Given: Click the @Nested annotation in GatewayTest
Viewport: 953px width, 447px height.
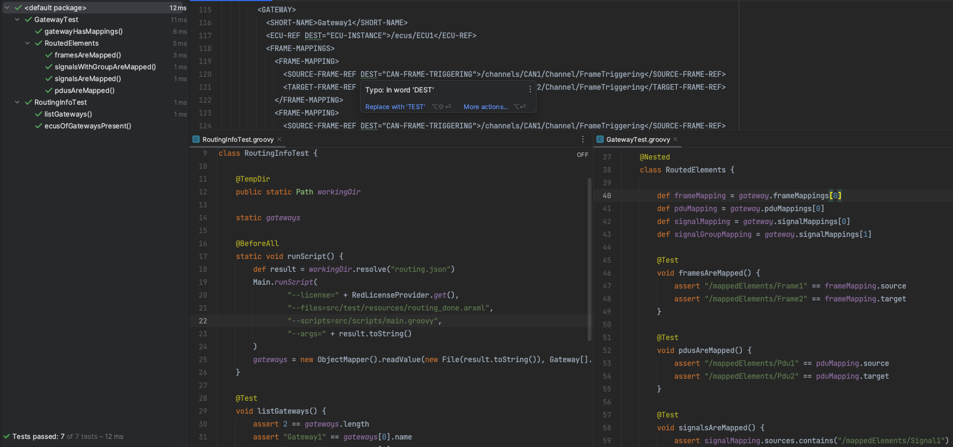Looking at the screenshot, I should pyautogui.click(x=655, y=157).
